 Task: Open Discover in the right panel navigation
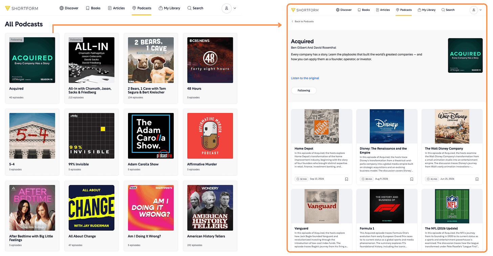[x=344, y=10]
